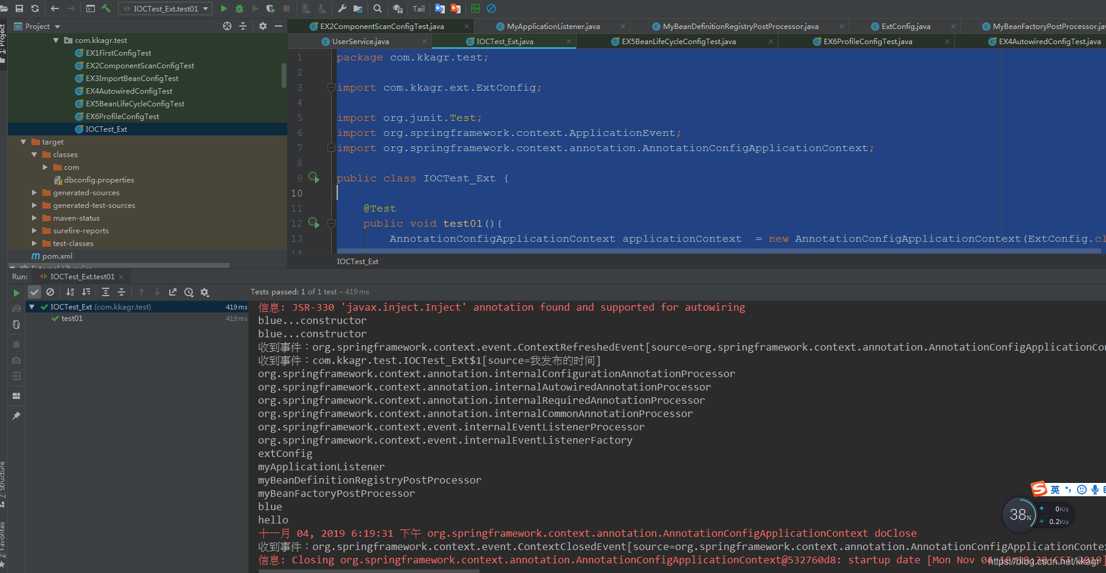Toggle Sort by Duration in the test runner
Screen dimensions: 1106x573
[x=86, y=292]
